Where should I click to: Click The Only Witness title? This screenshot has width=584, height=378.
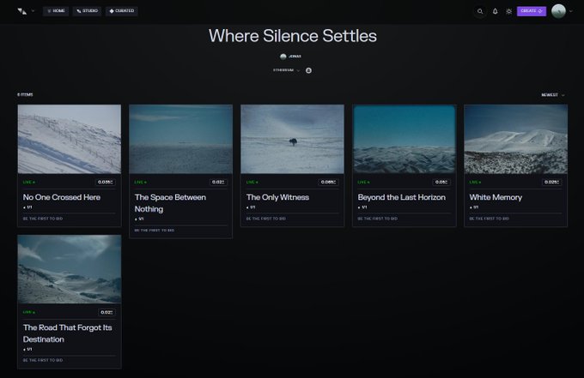tap(277, 197)
